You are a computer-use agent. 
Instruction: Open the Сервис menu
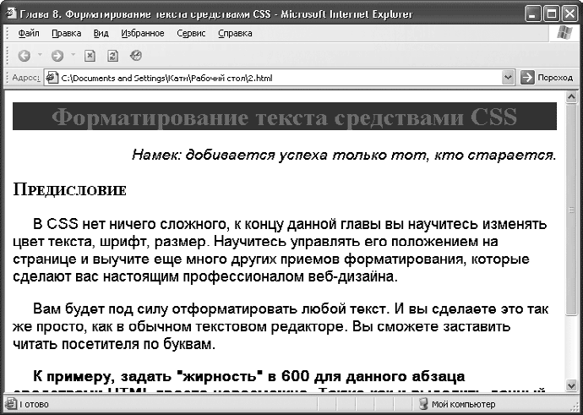pyautogui.click(x=192, y=34)
